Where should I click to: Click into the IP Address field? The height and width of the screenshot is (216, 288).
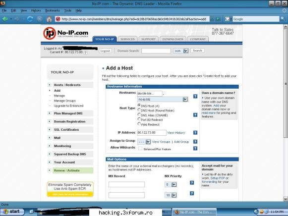[152, 132]
